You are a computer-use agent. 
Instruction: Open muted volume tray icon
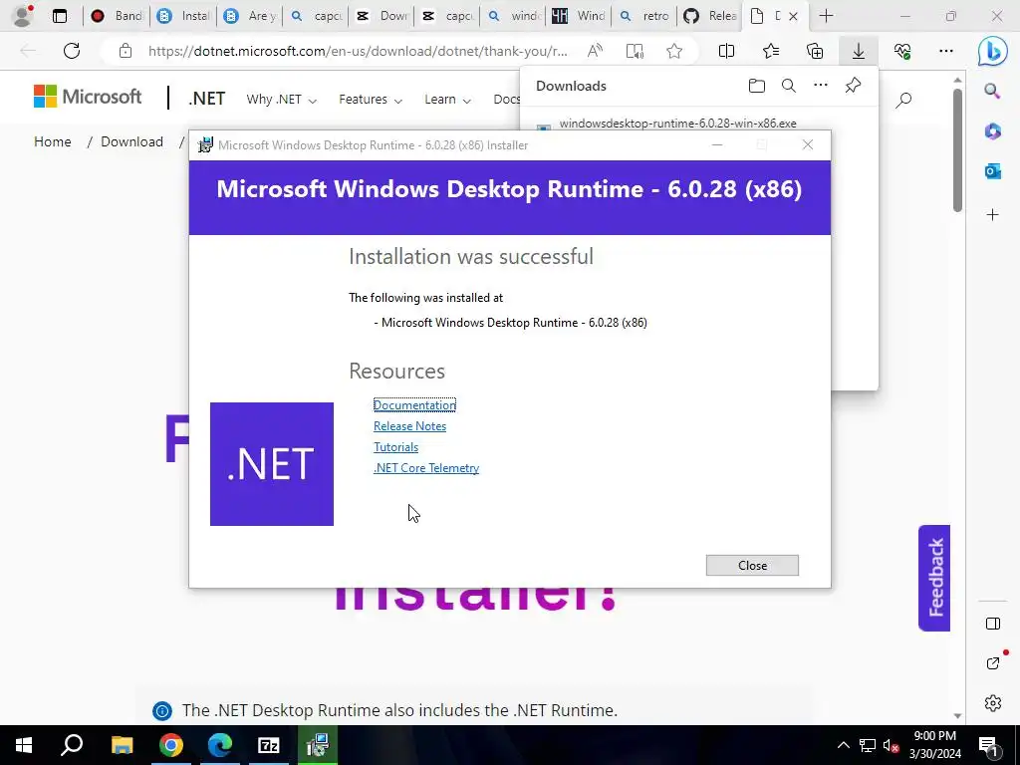890,745
